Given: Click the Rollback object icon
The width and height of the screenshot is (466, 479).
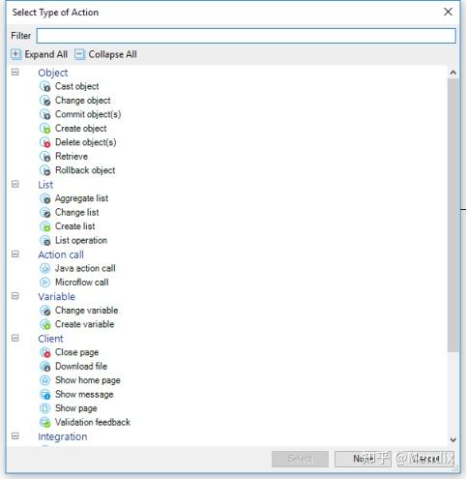Looking at the screenshot, I should tap(44, 170).
